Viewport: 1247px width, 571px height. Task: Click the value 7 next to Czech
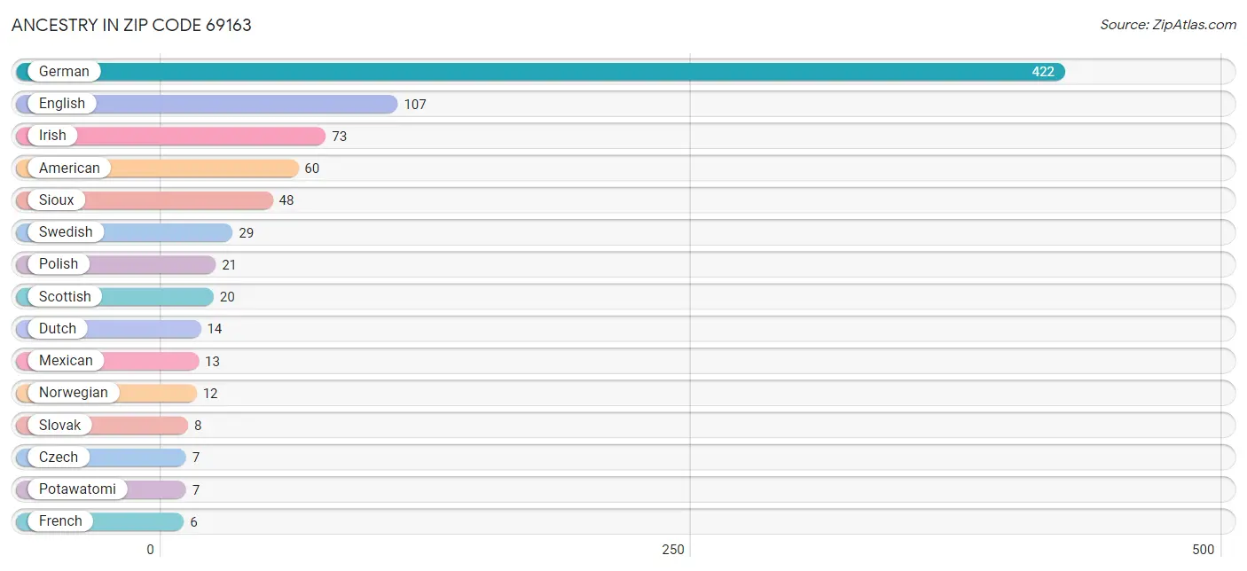195,458
